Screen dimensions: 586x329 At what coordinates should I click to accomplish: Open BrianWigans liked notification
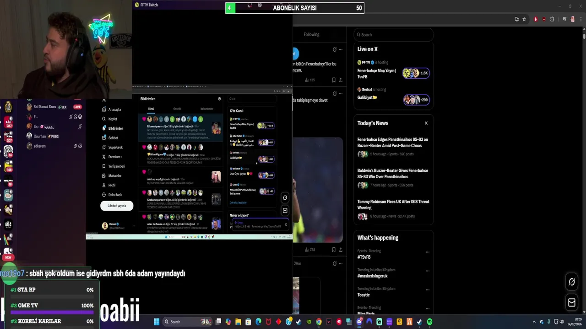point(181,154)
